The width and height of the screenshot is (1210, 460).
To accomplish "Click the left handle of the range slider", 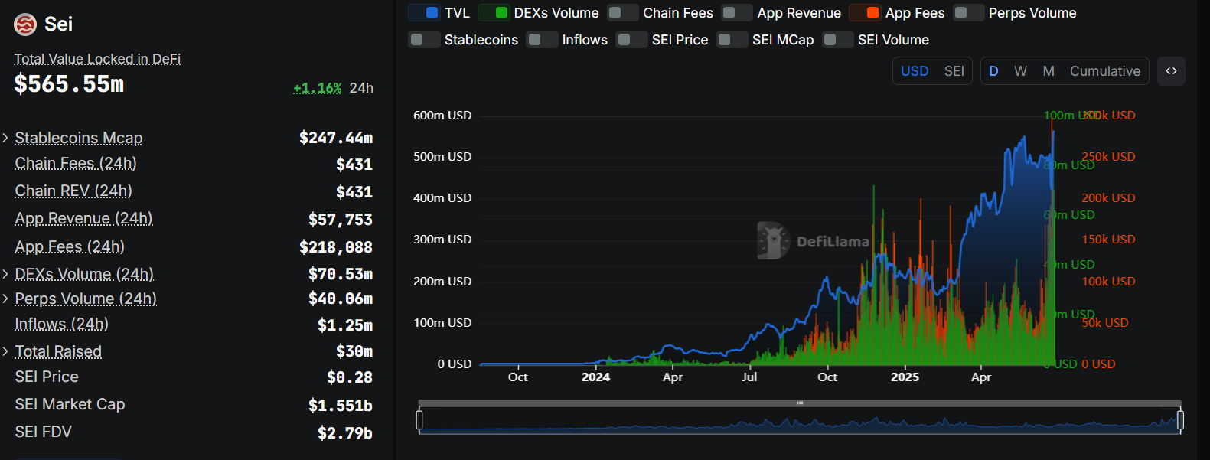I will click(419, 419).
